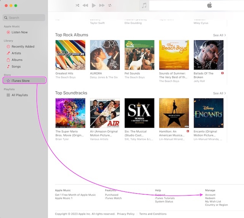Open Recently Added library section
The height and width of the screenshot is (218, 244).
coord(24,46)
